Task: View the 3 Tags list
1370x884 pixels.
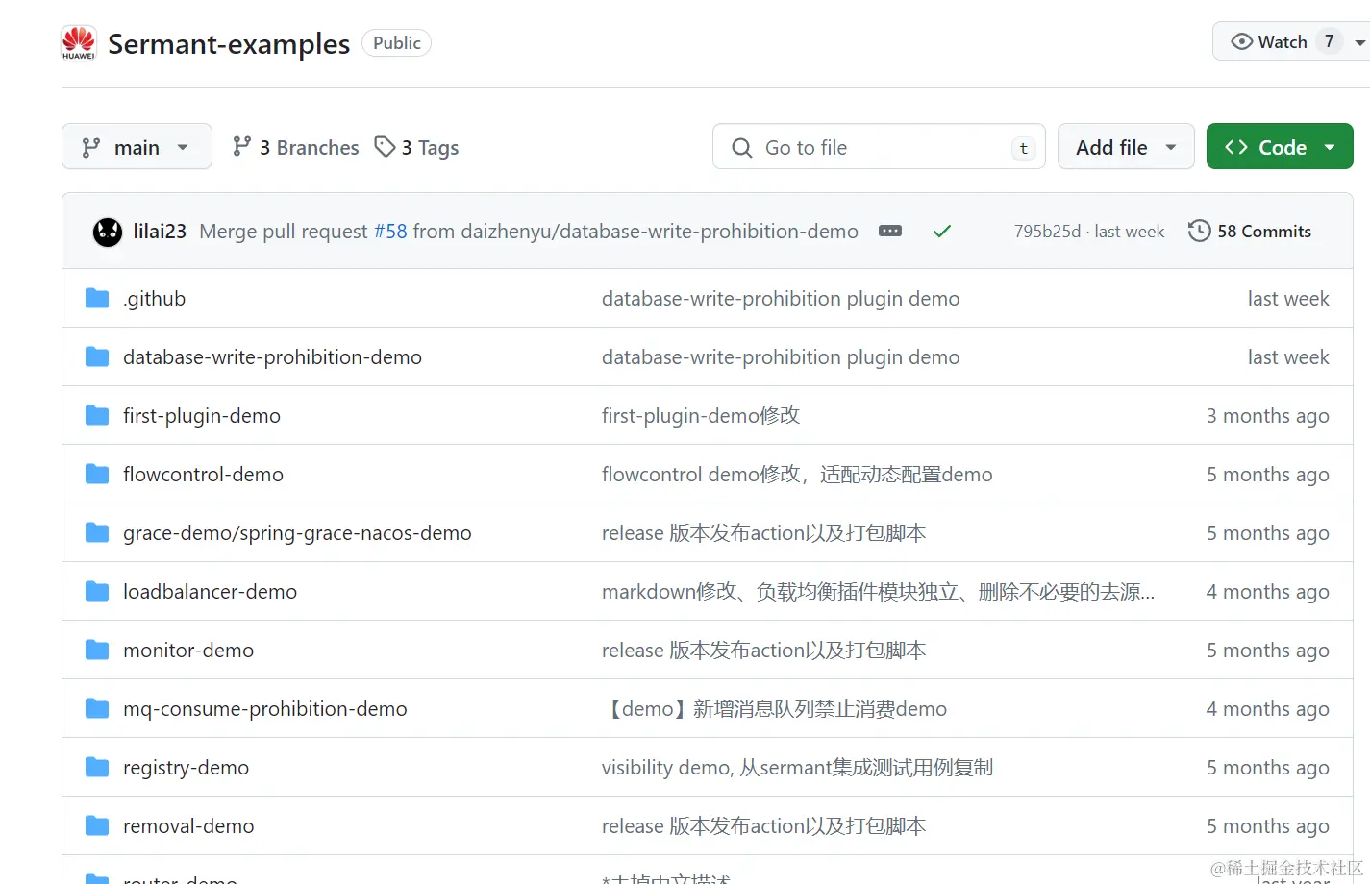Action: pos(417,147)
